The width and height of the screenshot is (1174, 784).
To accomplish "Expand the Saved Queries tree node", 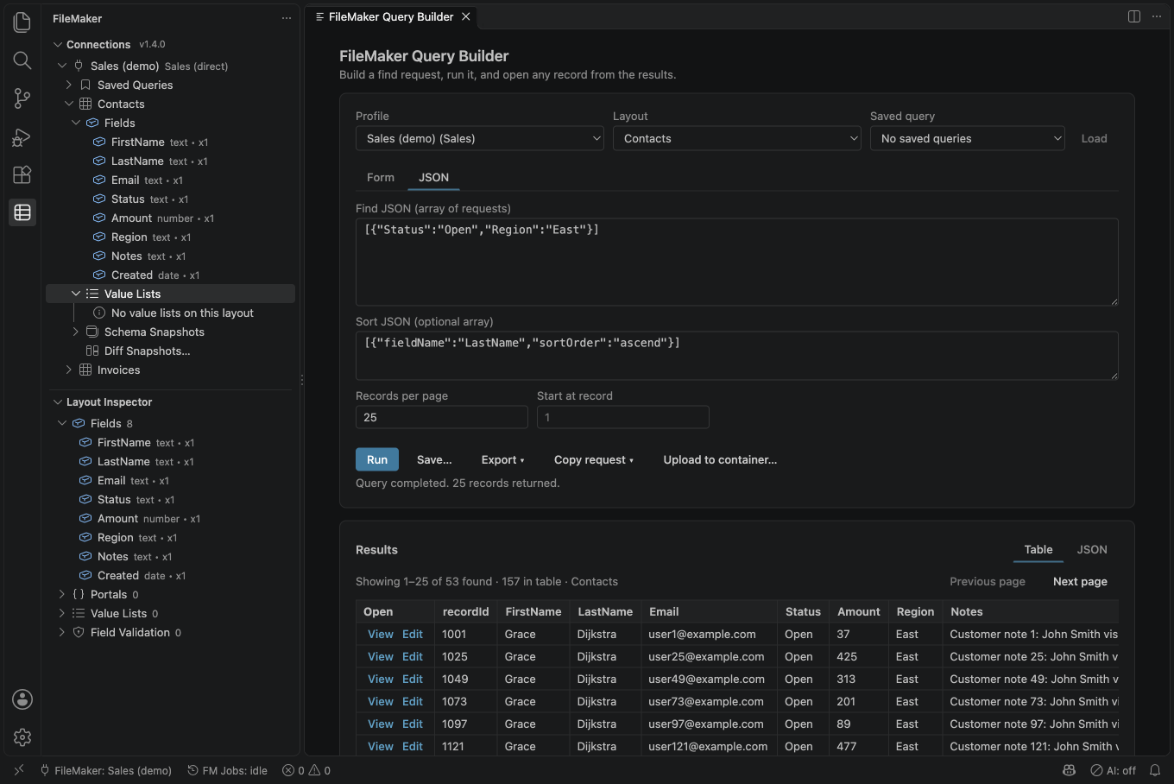I will [x=69, y=85].
